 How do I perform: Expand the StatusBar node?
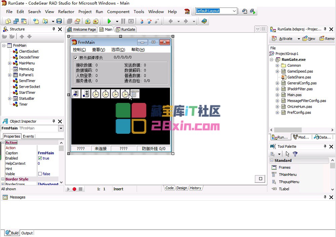point(9,98)
